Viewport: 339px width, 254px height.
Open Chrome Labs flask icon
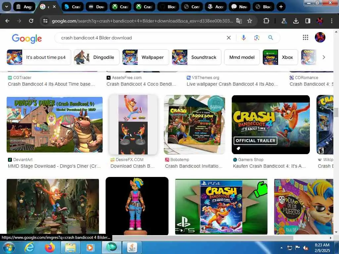coord(284,21)
